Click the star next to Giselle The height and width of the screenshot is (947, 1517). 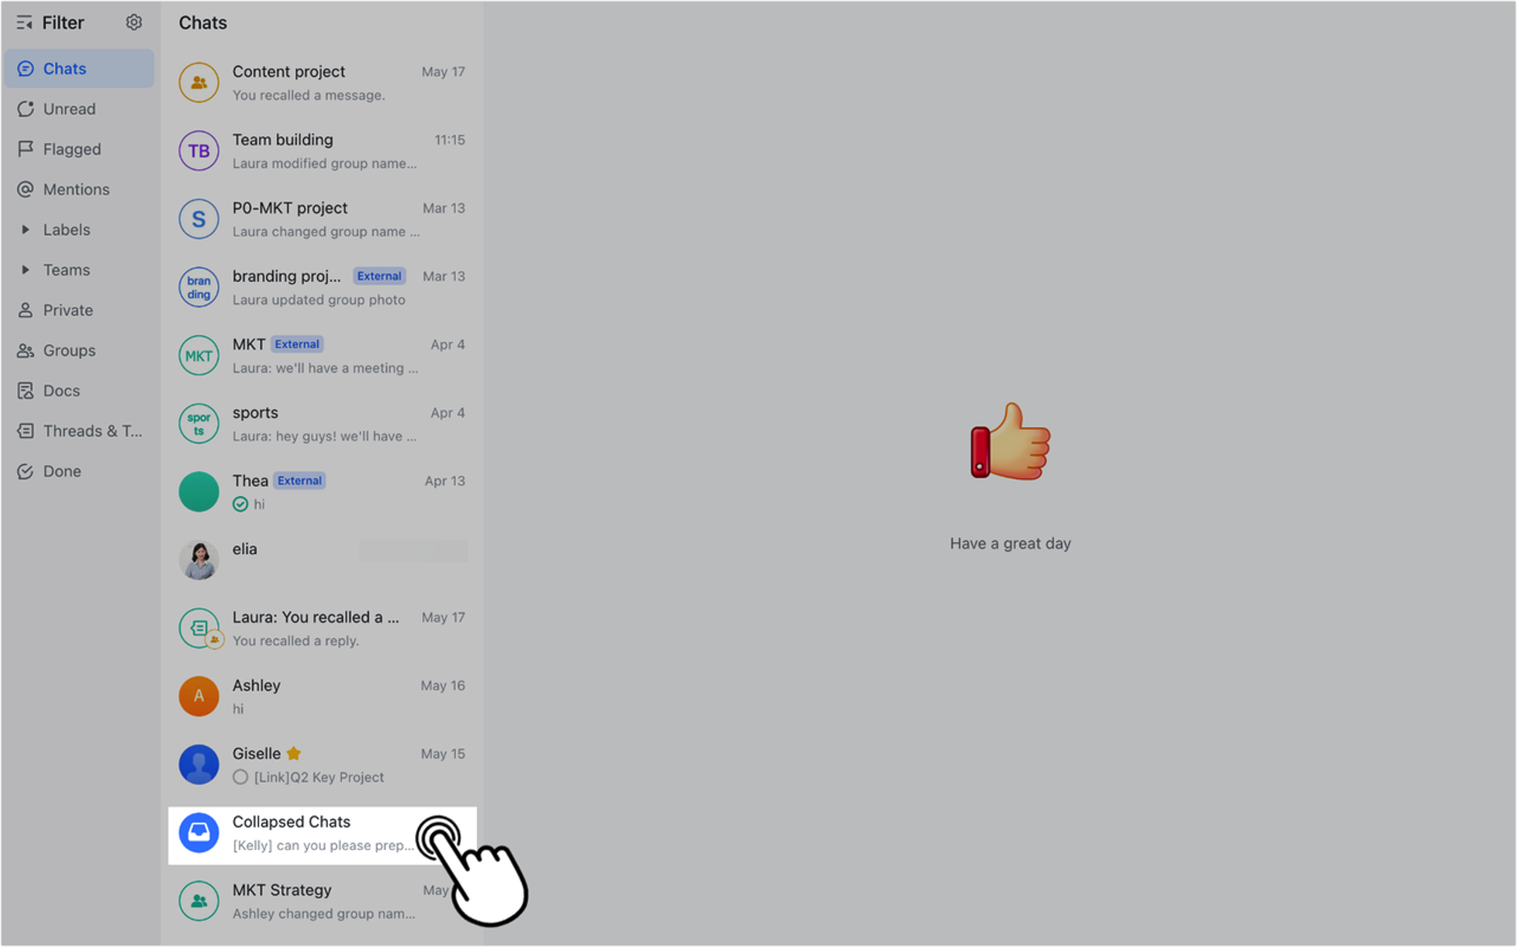click(x=293, y=752)
